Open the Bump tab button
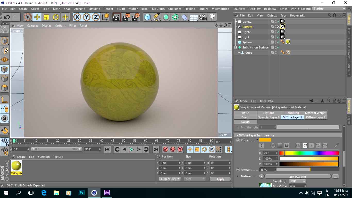The height and width of the screenshot is (198, 352). (245, 117)
